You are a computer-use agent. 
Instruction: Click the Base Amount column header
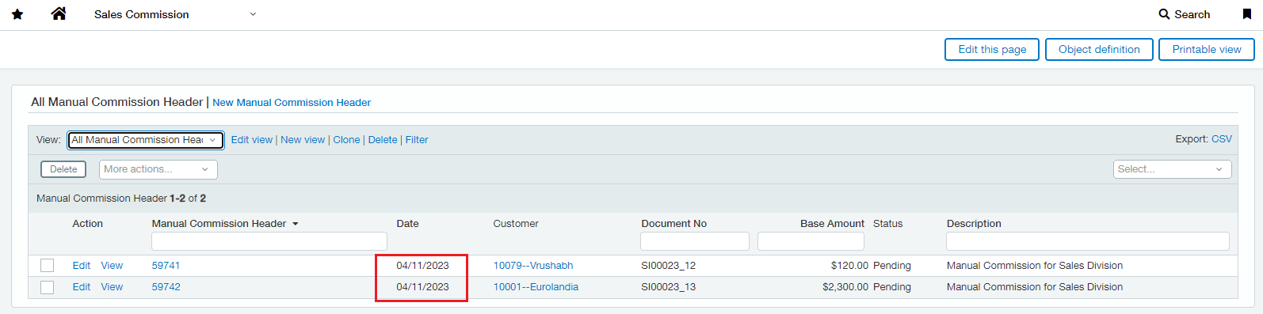click(x=832, y=224)
